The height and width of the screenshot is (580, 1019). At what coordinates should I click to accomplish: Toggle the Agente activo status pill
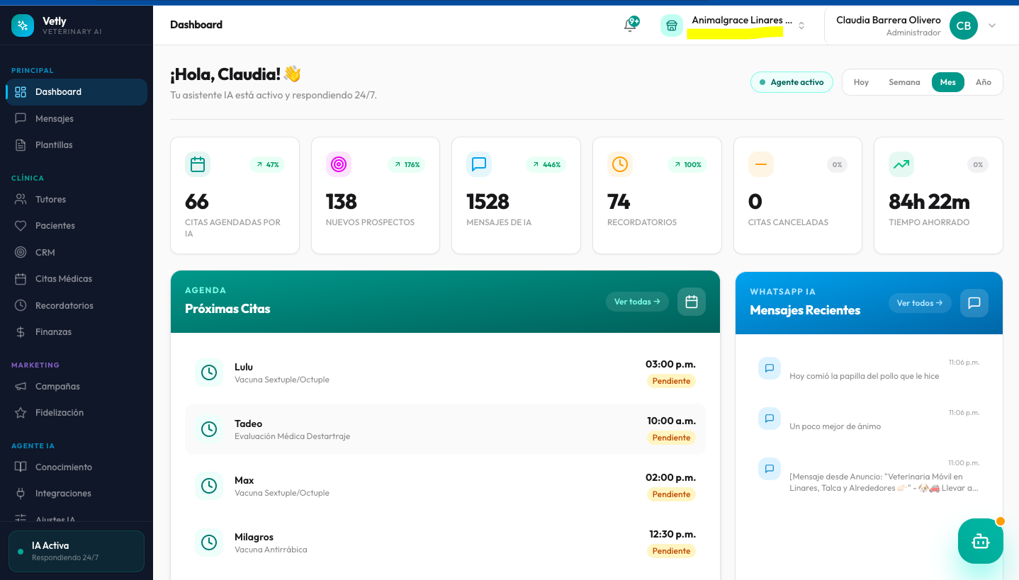[x=792, y=82]
